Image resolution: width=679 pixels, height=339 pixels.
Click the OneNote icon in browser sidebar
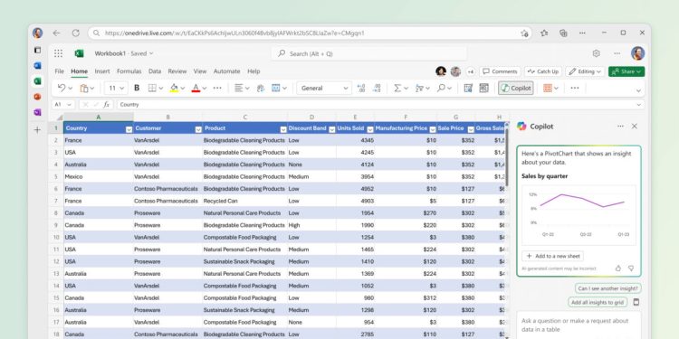click(x=38, y=112)
